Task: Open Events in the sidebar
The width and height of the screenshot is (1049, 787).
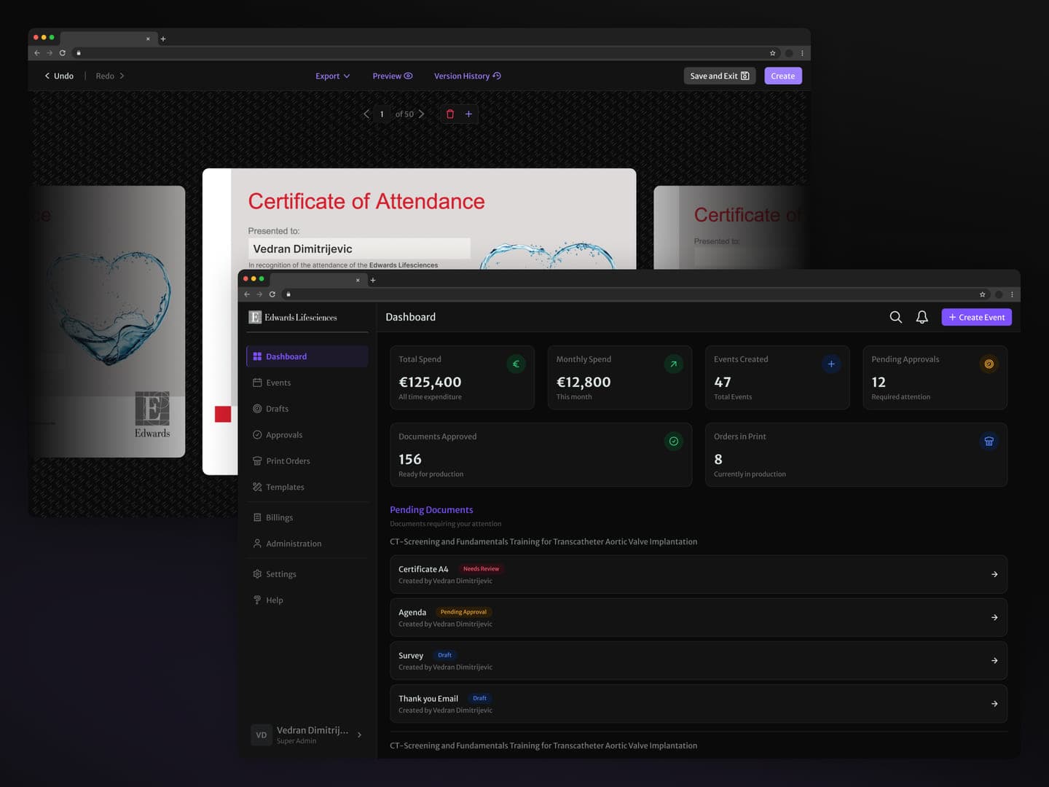Action: pos(307,383)
